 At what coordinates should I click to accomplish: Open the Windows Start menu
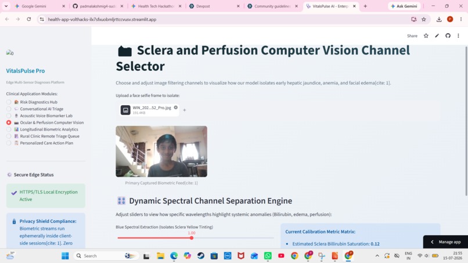65,256
